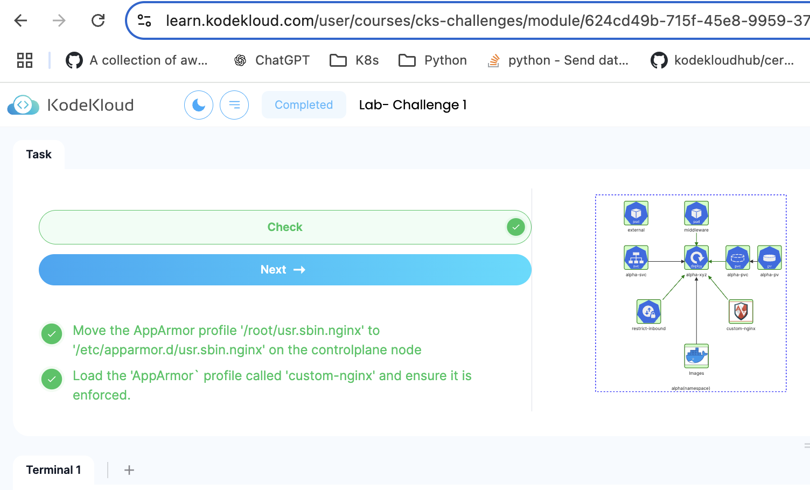Toggle dark mode with moon button

(199, 105)
